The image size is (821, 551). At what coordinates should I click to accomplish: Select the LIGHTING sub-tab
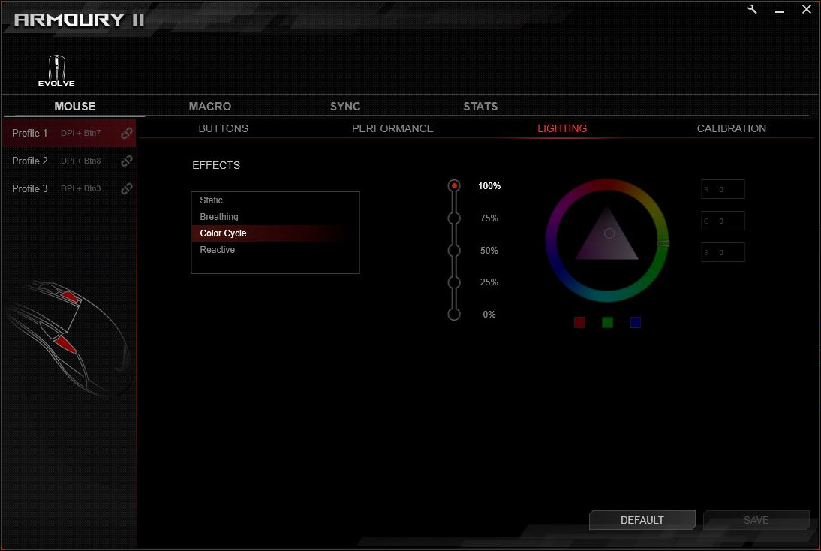tap(562, 128)
